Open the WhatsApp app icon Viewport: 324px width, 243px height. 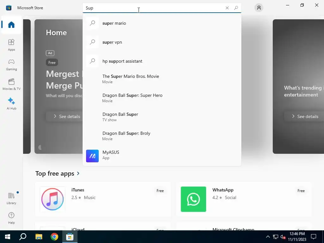(x=193, y=199)
